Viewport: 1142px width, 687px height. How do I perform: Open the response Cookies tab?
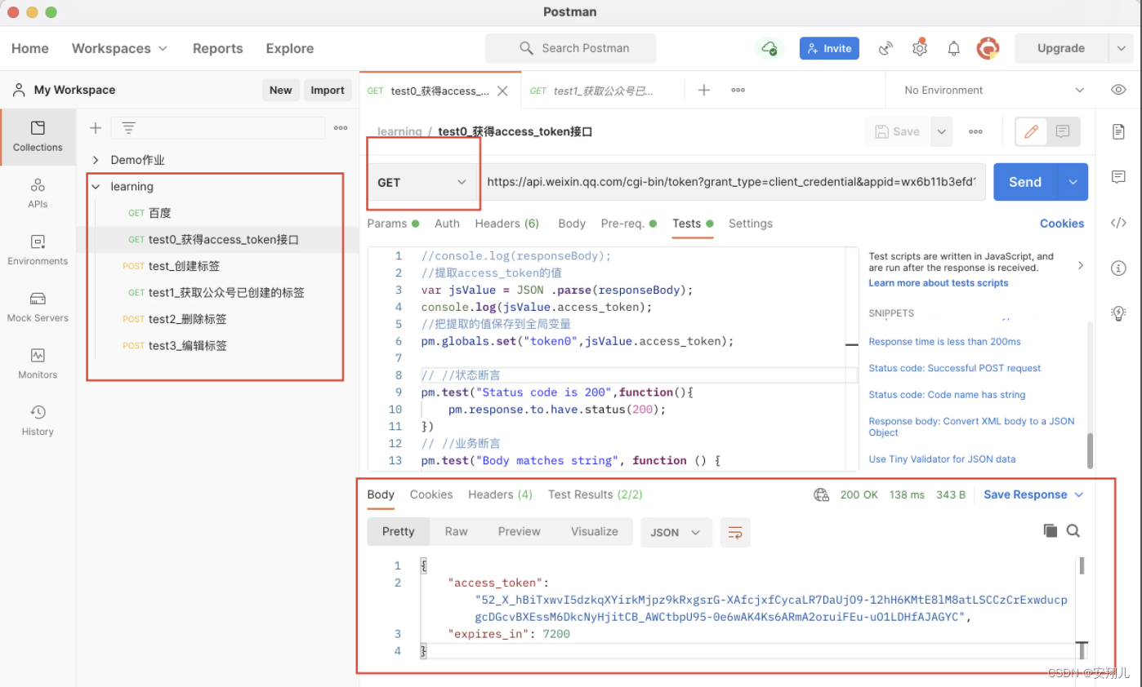point(431,494)
